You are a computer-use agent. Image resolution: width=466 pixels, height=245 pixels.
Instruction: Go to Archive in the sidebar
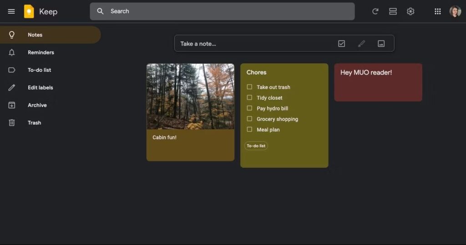pos(50,105)
